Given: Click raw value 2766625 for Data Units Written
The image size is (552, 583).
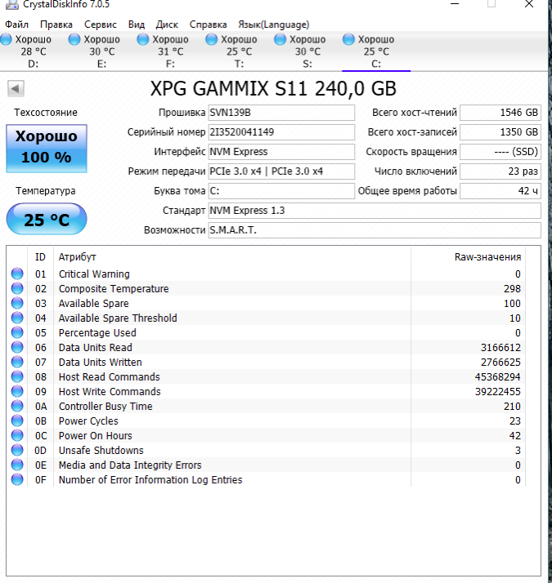Looking at the screenshot, I should (x=500, y=363).
